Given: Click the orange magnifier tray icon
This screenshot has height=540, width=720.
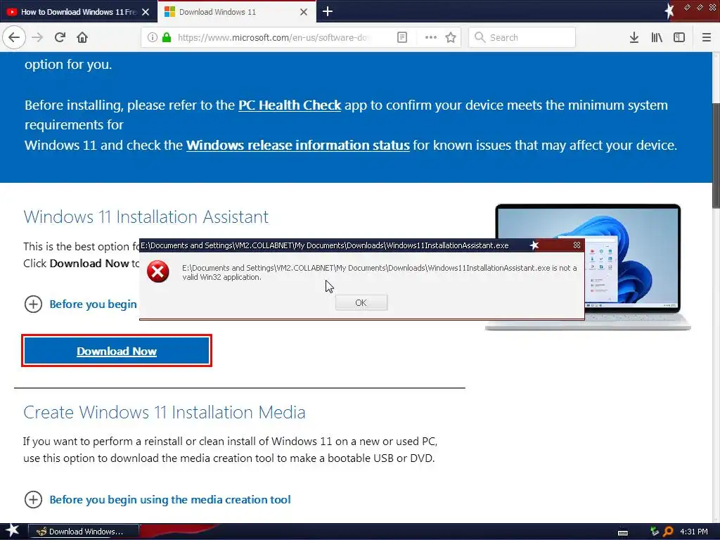Looking at the screenshot, I should (668, 532).
